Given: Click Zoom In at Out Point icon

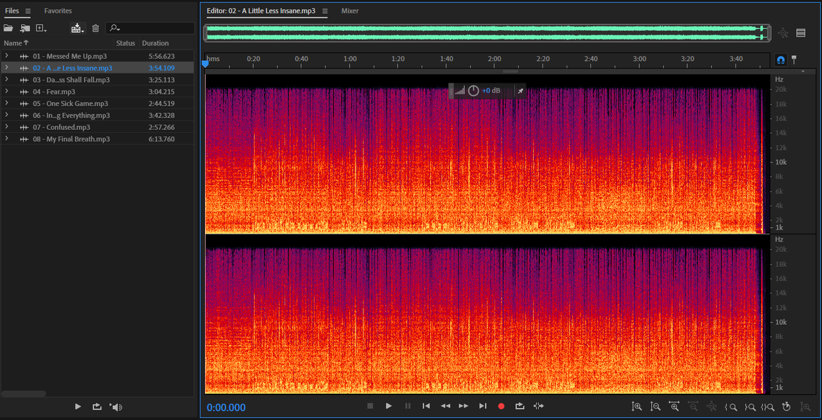Looking at the screenshot, I should coord(749,407).
